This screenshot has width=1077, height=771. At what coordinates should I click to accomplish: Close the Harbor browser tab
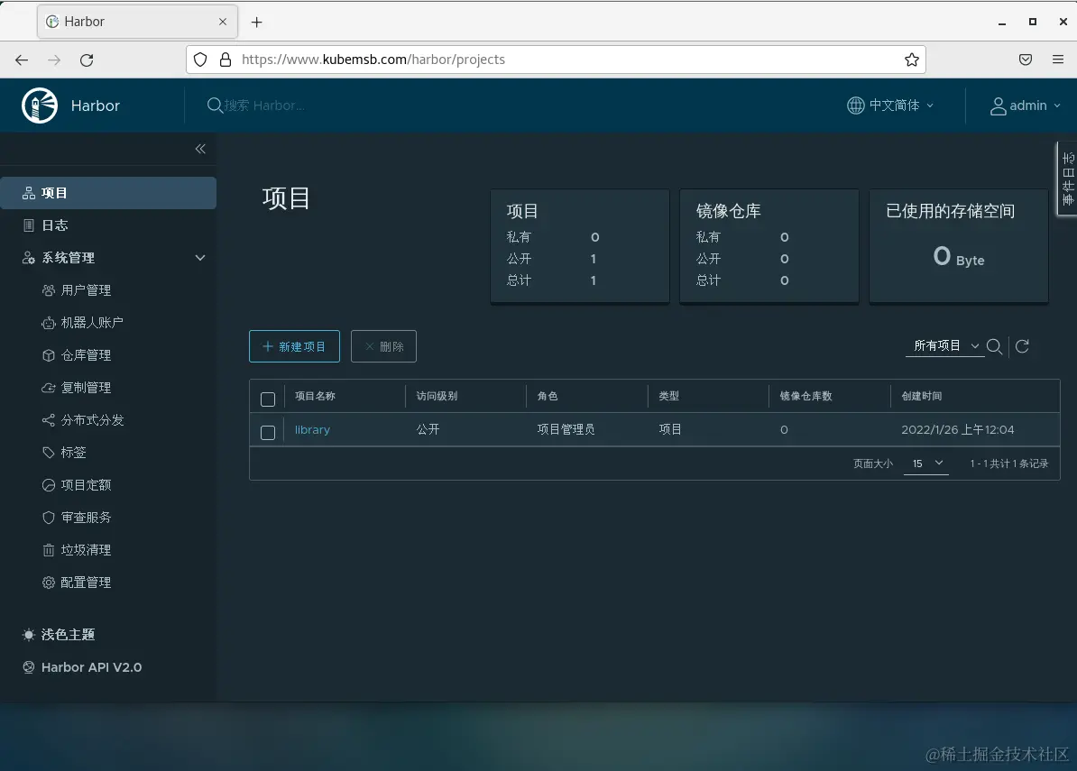223,22
